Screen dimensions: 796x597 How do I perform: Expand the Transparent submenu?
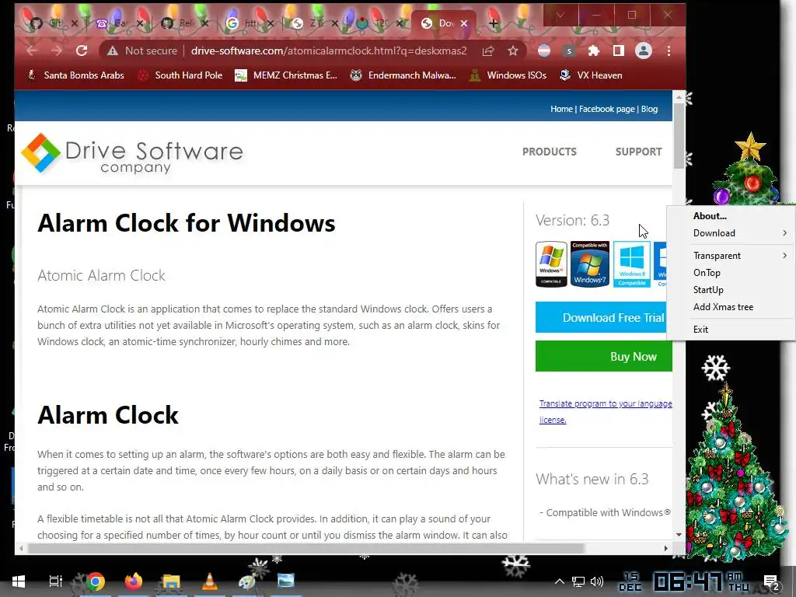pyautogui.click(x=731, y=255)
